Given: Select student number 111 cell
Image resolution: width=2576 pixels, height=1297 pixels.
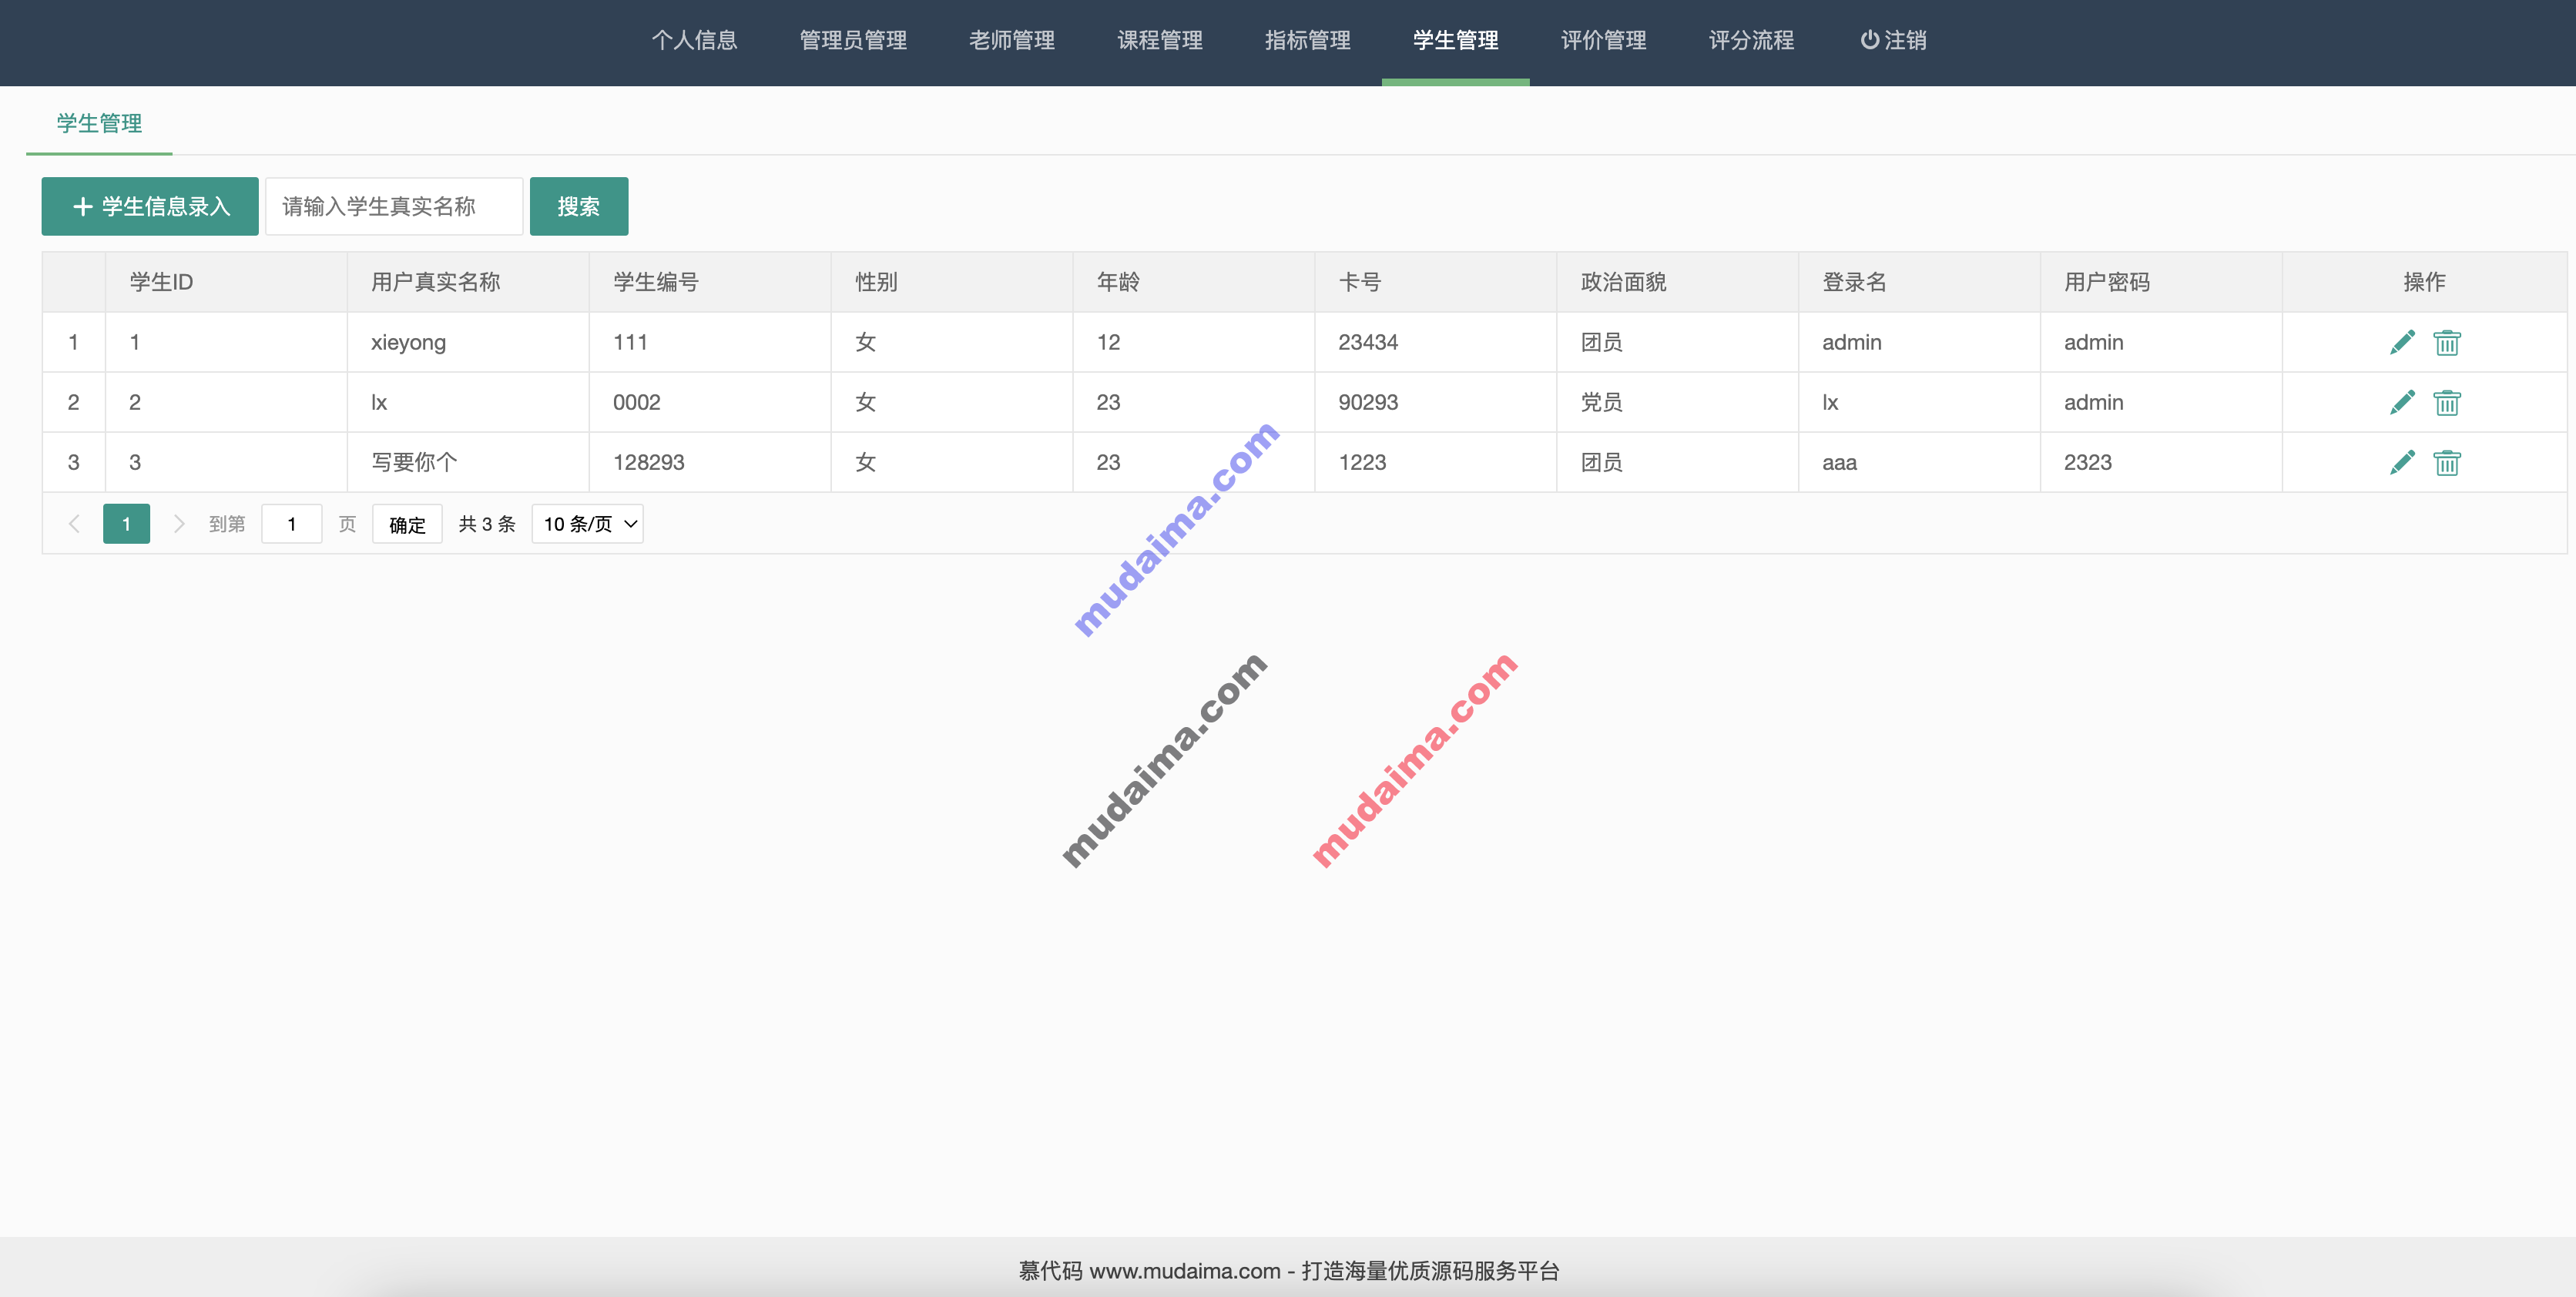Looking at the screenshot, I should [x=710, y=342].
